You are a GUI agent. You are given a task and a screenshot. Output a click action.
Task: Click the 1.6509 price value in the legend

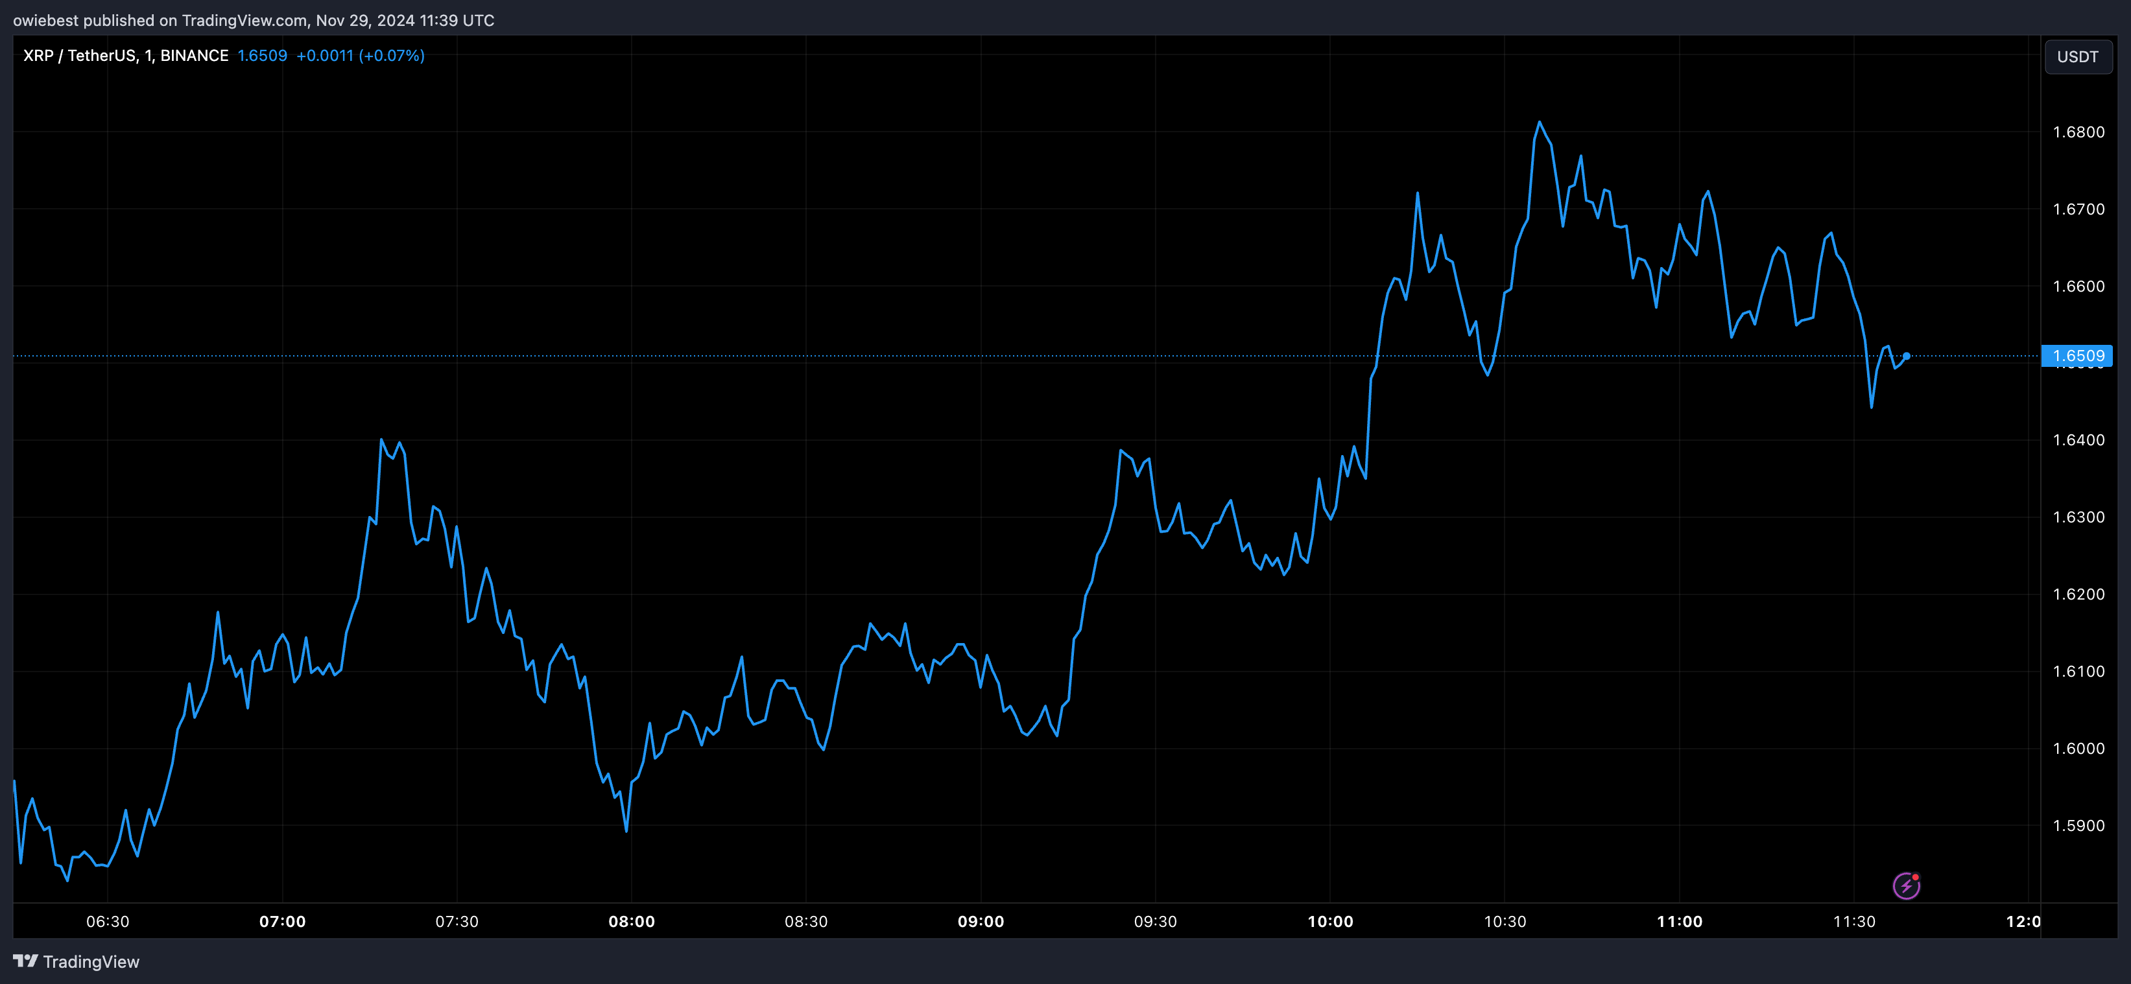point(262,55)
